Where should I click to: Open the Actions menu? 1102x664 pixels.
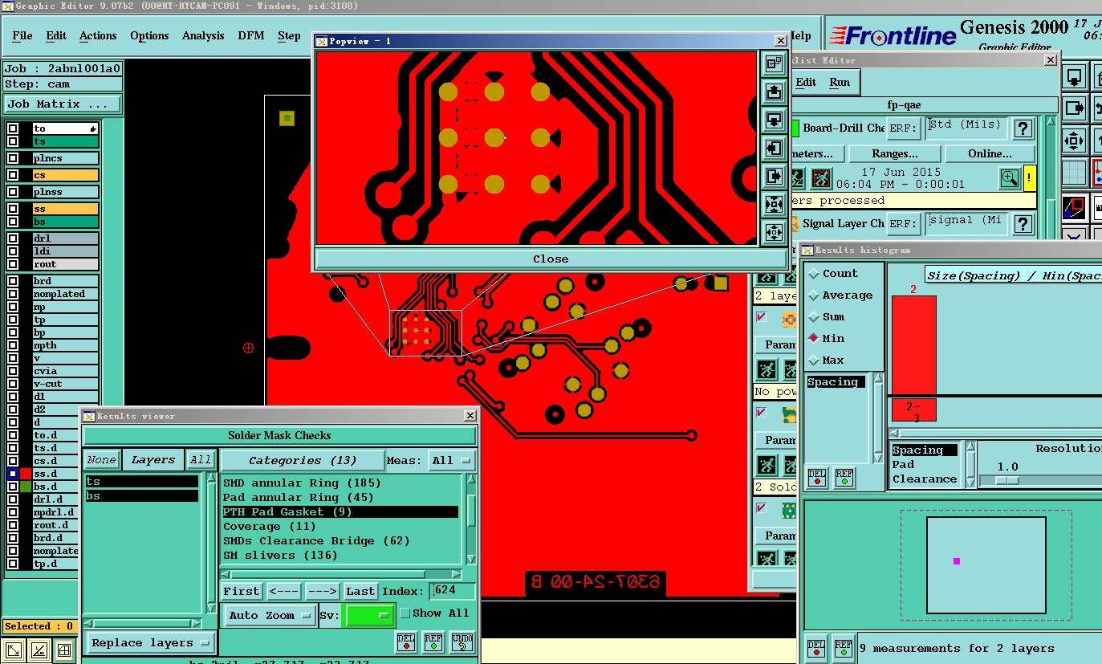click(x=98, y=36)
